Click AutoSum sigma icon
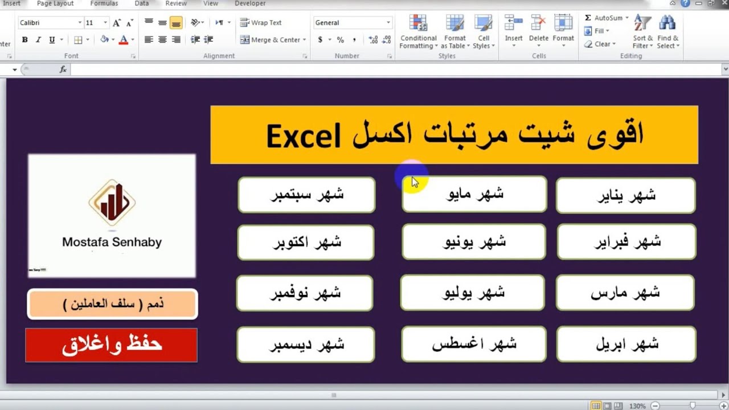 point(588,18)
